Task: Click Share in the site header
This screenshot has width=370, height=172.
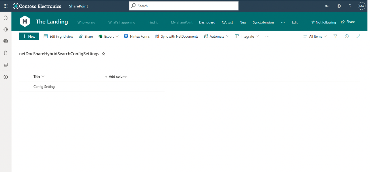Action: pyautogui.click(x=348, y=22)
